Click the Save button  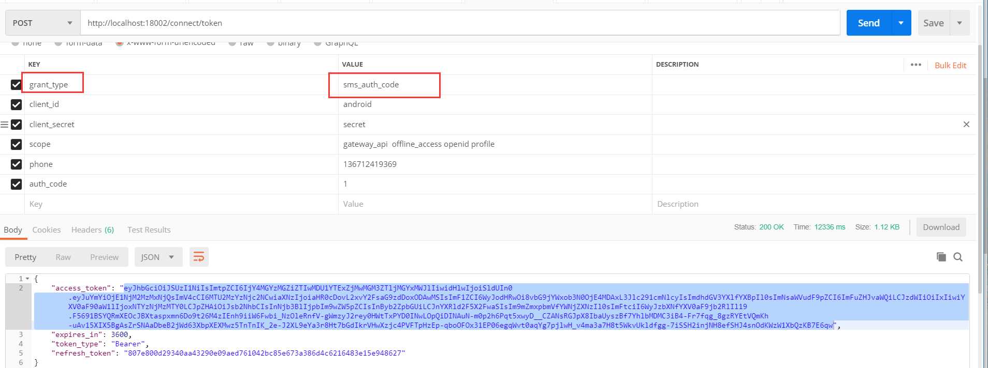click(x=934, y=23)
